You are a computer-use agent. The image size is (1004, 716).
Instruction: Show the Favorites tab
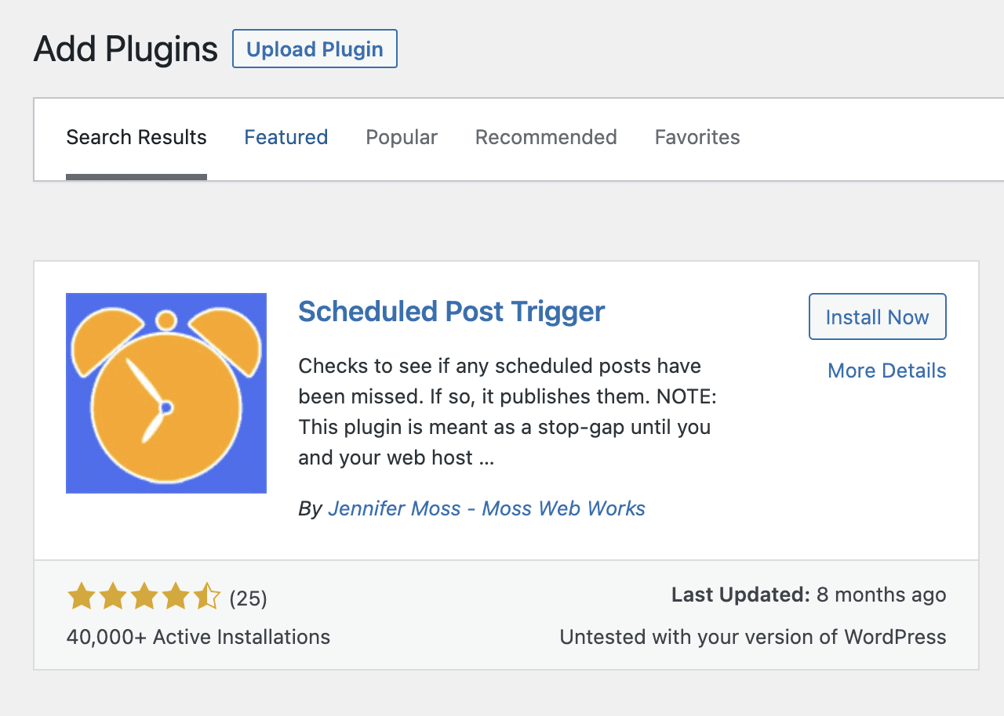(697, 138)
